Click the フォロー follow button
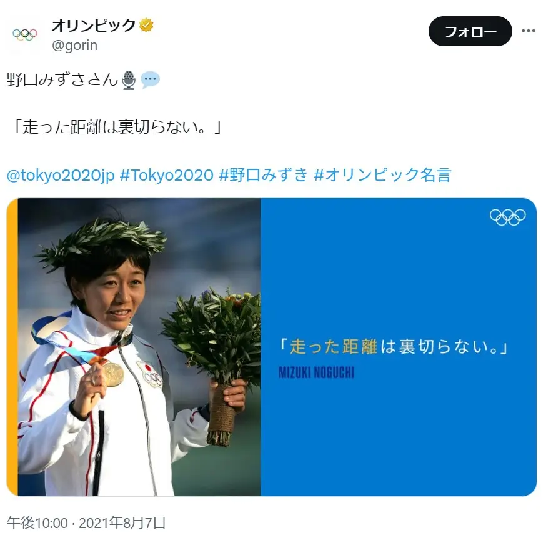 (470, 31)
